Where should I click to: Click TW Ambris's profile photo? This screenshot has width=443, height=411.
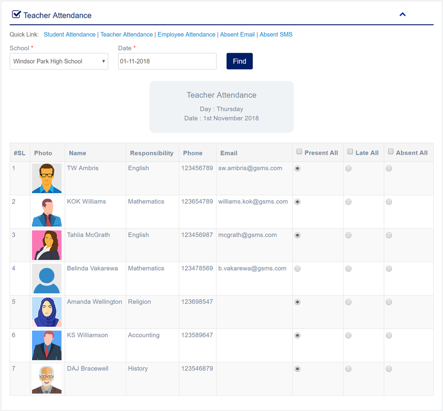click(x=47, y=178)
